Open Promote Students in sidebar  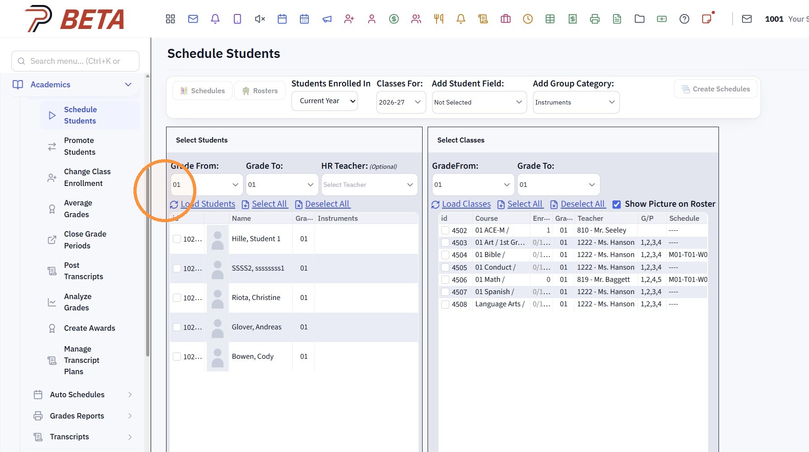click(90, 146)
